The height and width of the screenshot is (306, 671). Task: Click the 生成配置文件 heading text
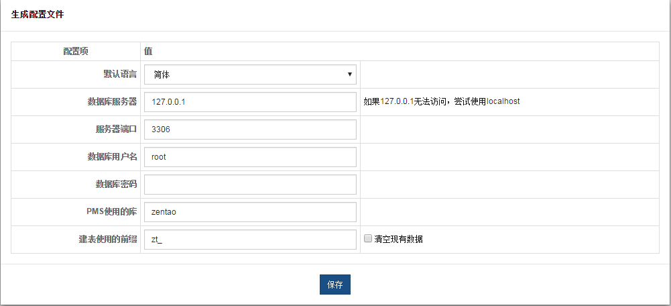pyautogui.click(x=38, y=15)
